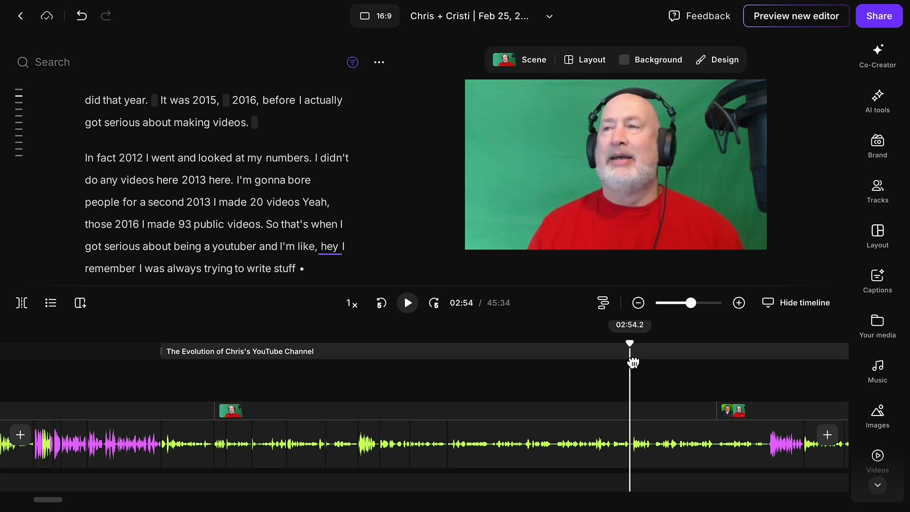
Task: Open the script filter options
Action: click(353, 62)
